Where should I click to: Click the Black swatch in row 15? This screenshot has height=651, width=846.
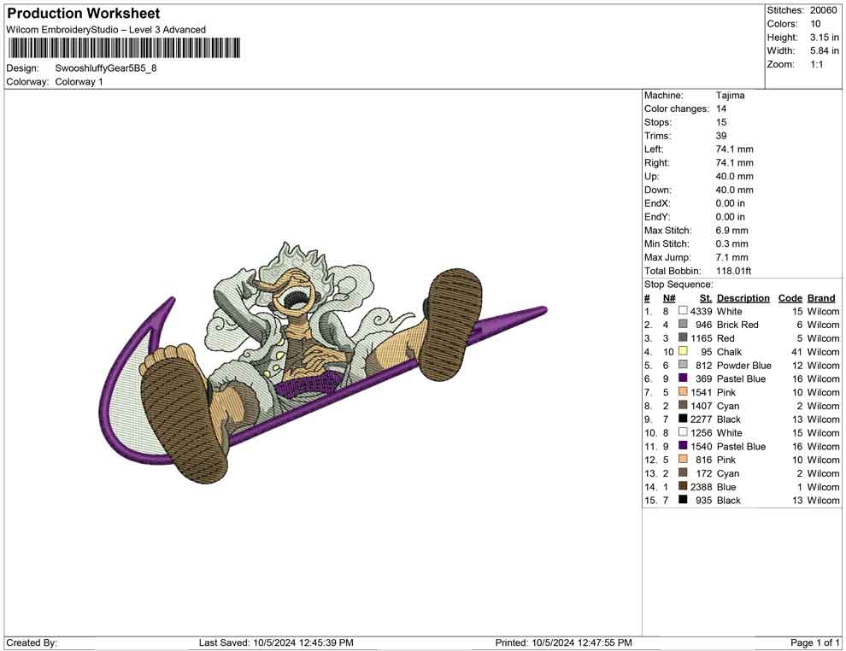(683, 500)
